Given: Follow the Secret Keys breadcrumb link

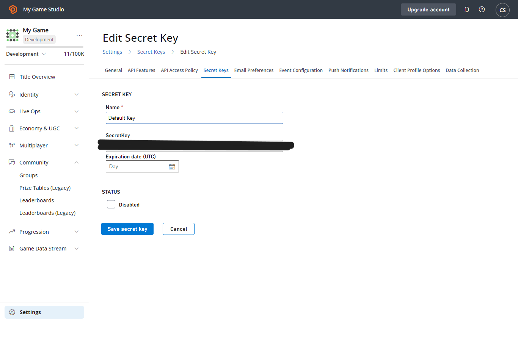Looking at the screenshot, I should [x=151, y=52].
